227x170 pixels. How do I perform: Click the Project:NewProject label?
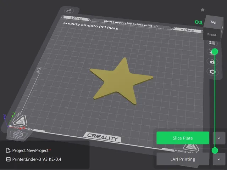click(31, 151)
